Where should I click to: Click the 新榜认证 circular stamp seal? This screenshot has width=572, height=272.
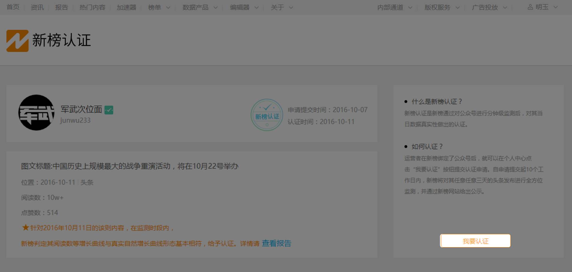coord(267,115)
